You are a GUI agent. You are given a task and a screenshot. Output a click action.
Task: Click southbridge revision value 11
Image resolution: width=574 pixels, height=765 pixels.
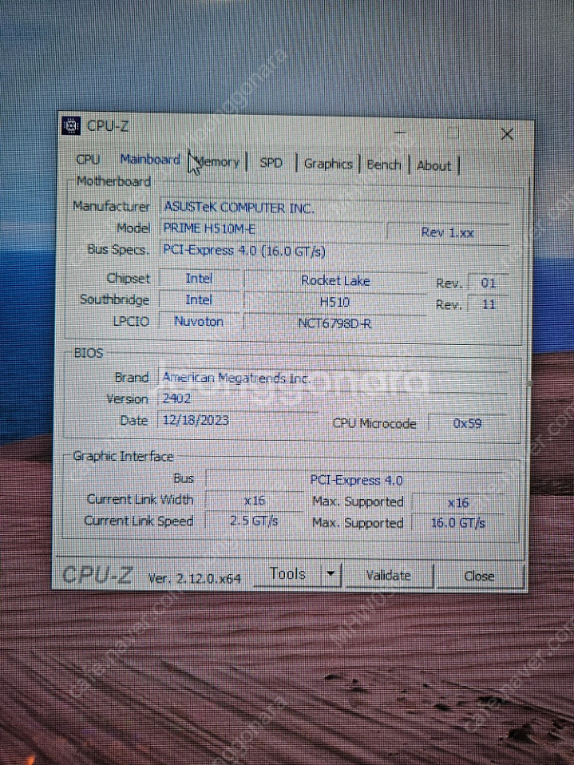[x=488, y=304]
